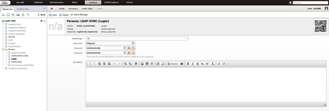Screen dimensions: 329x111
Task: Toggle Italic formatting
Action: [x=193, y=64]
